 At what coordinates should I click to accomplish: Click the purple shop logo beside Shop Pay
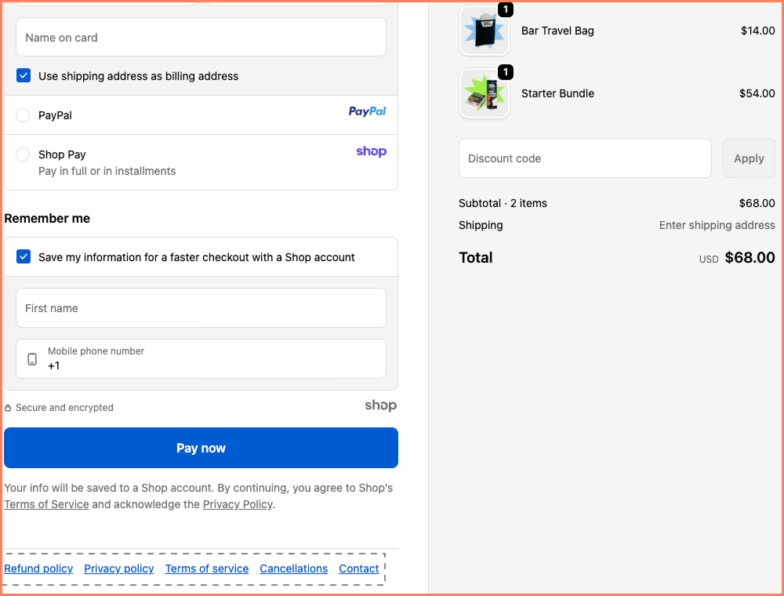[371, 151]
